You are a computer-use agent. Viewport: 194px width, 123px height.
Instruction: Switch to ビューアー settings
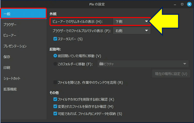tap(24, 35)
